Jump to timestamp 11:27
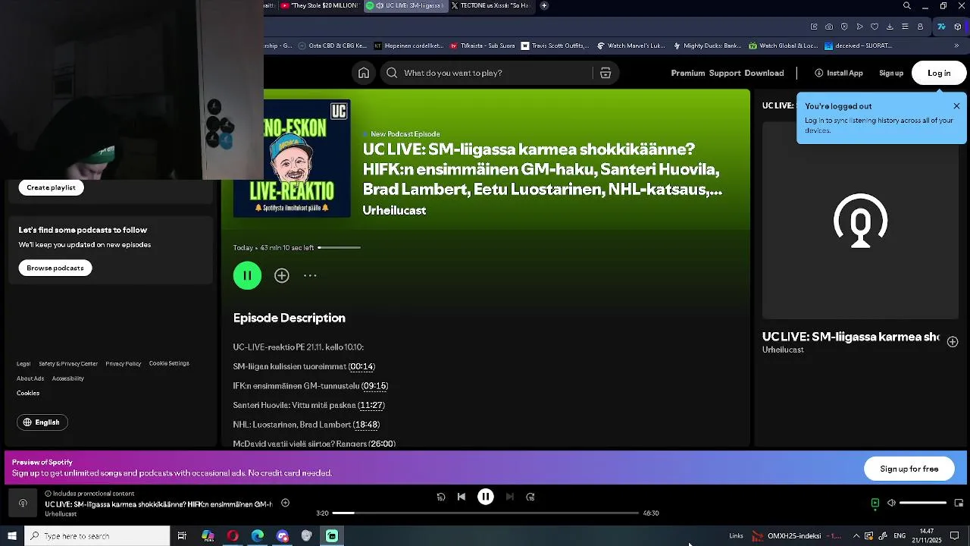 click(x=371, y=406)
